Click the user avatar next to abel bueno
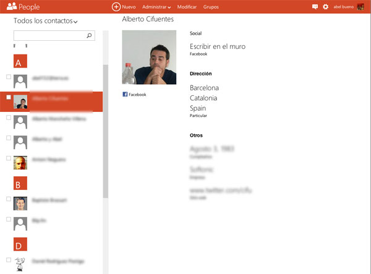Screen dimensions: 371x274 [360, 7]
